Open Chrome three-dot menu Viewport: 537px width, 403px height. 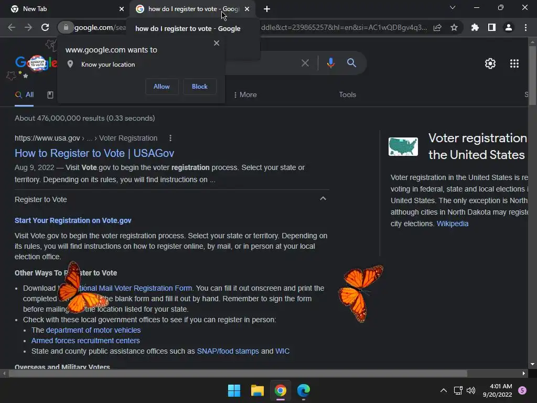[525, 27]
